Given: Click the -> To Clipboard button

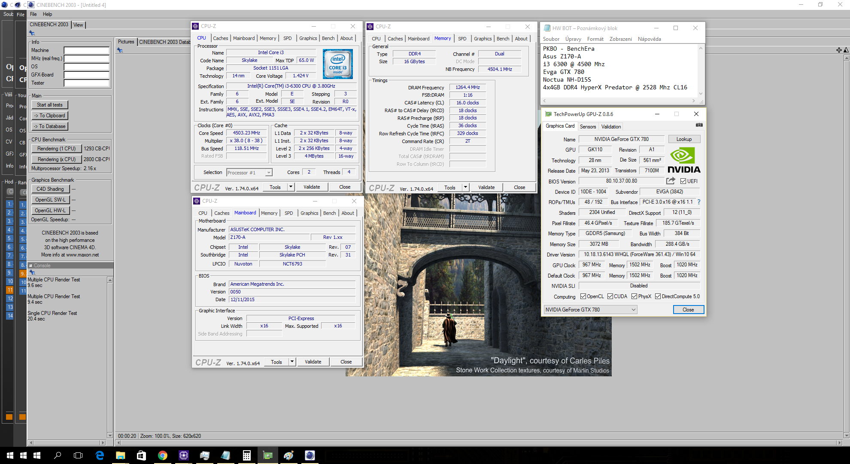Looking at the screenshot, I should (49, 116).
